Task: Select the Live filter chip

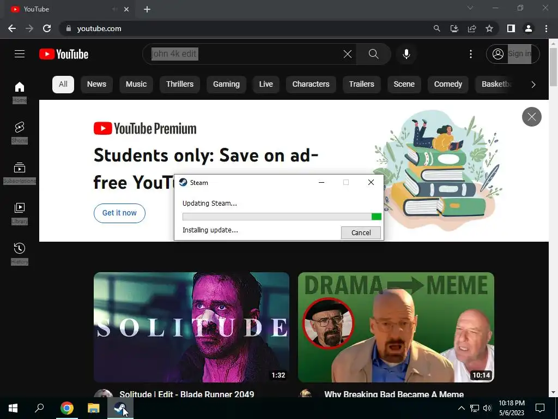Action: point(266,85)
